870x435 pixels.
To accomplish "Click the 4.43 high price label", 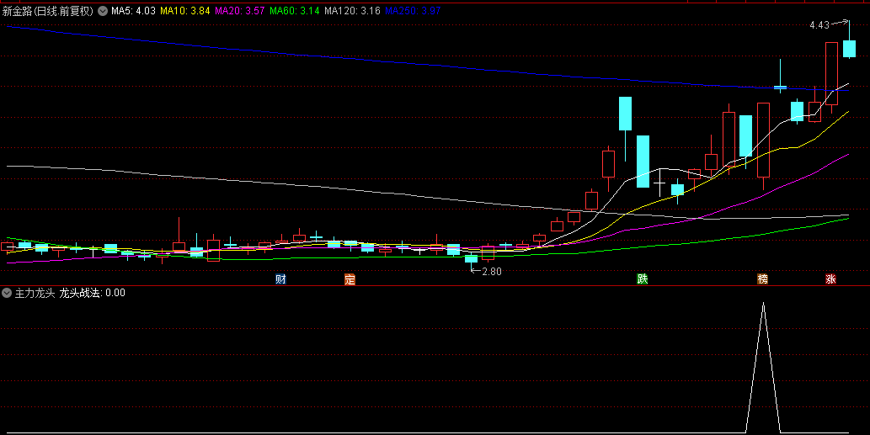I will click(819, 25).
